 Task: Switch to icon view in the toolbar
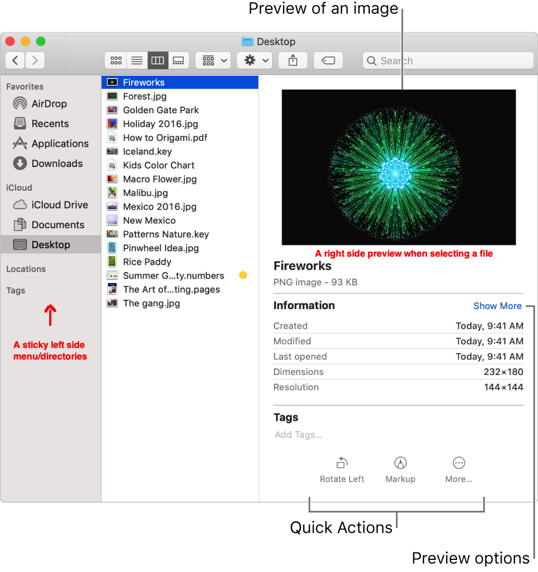pyautogui.click(x=115, y=60)
